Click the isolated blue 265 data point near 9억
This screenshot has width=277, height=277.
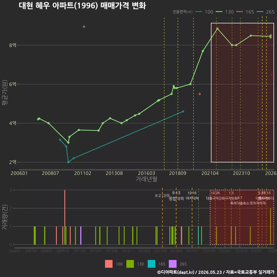[84, 27]
